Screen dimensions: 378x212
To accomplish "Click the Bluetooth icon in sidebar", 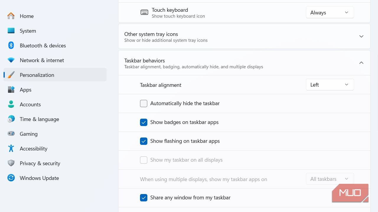I will pyautogui.click(x=11, y=45).
